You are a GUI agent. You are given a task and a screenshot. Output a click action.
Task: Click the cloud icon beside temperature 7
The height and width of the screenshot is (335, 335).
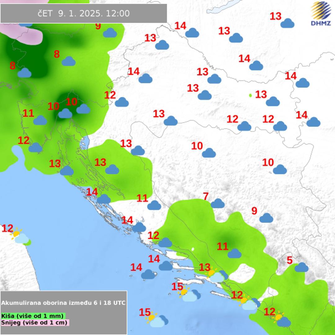(217, 203)
